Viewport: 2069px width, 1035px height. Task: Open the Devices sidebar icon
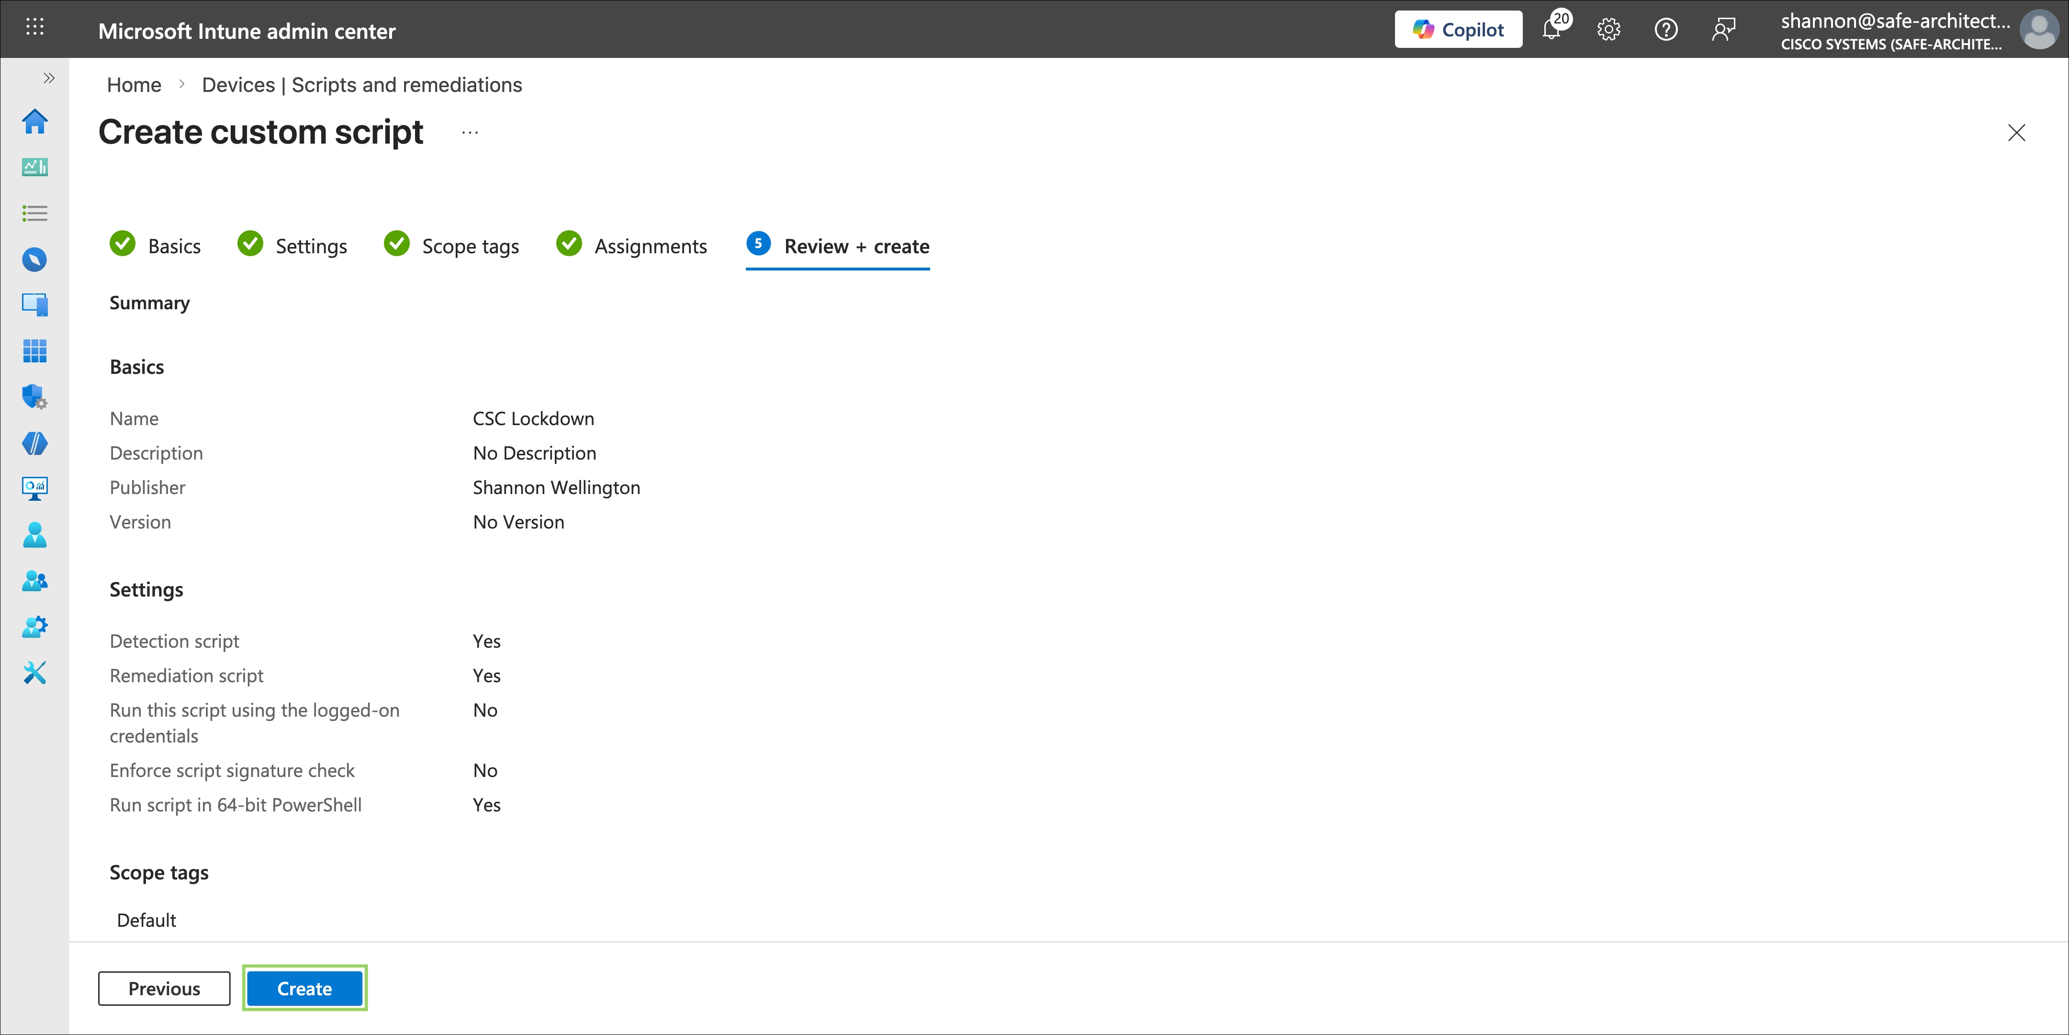point(34,305)
